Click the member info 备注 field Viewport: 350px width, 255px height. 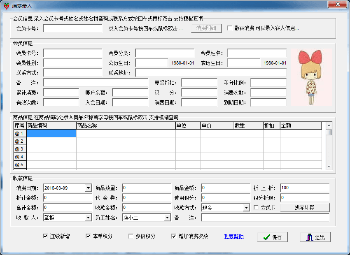(96, 83)
